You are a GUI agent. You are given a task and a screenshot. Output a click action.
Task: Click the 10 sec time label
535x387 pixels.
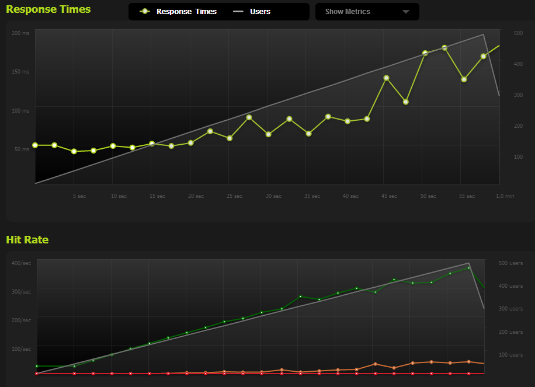click(x=119, y=196)
